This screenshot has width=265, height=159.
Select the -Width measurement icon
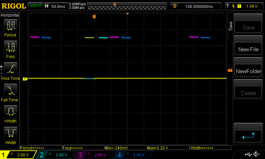click(11, 133)
